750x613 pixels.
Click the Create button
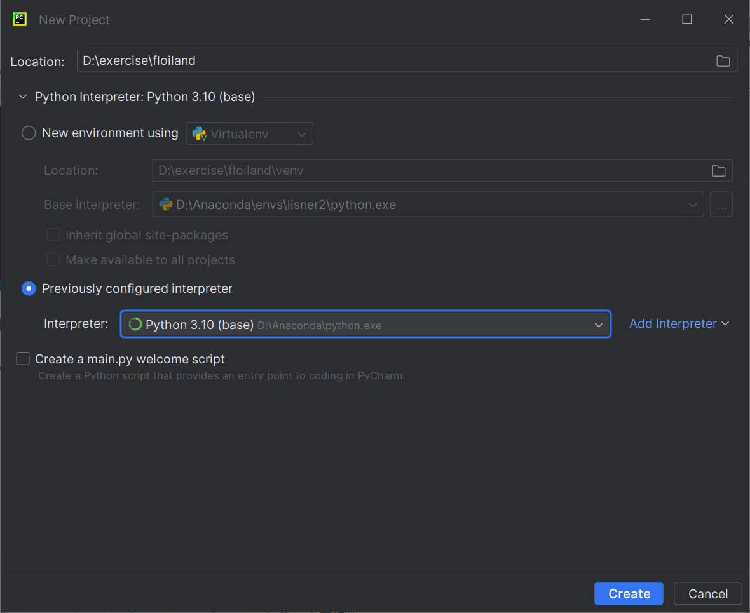pos(629,593)
